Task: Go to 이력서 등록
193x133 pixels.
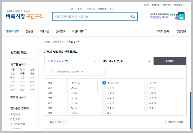Action: click(162, 31)
